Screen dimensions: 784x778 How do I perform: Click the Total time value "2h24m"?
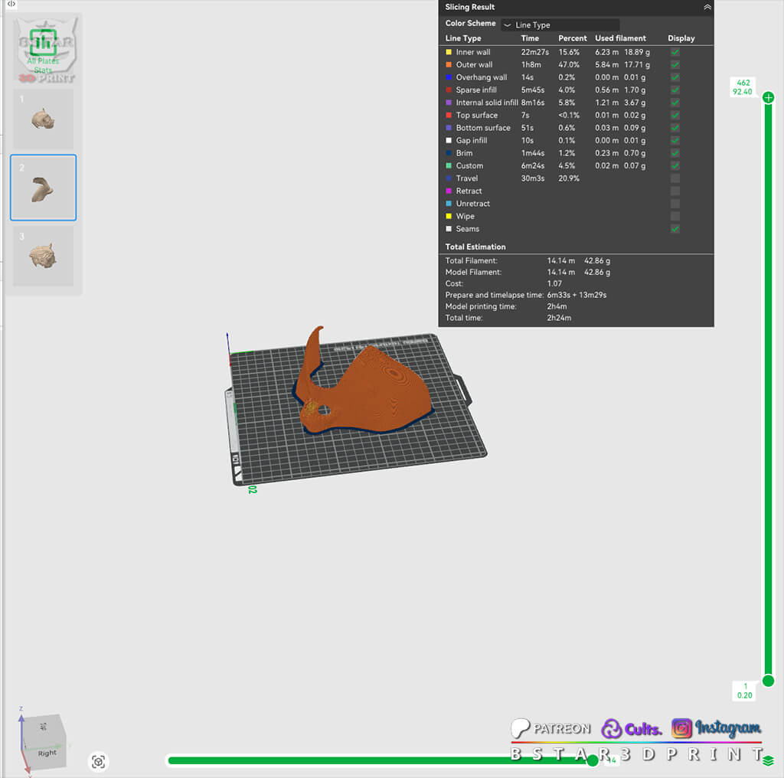(x=559, y=318)
